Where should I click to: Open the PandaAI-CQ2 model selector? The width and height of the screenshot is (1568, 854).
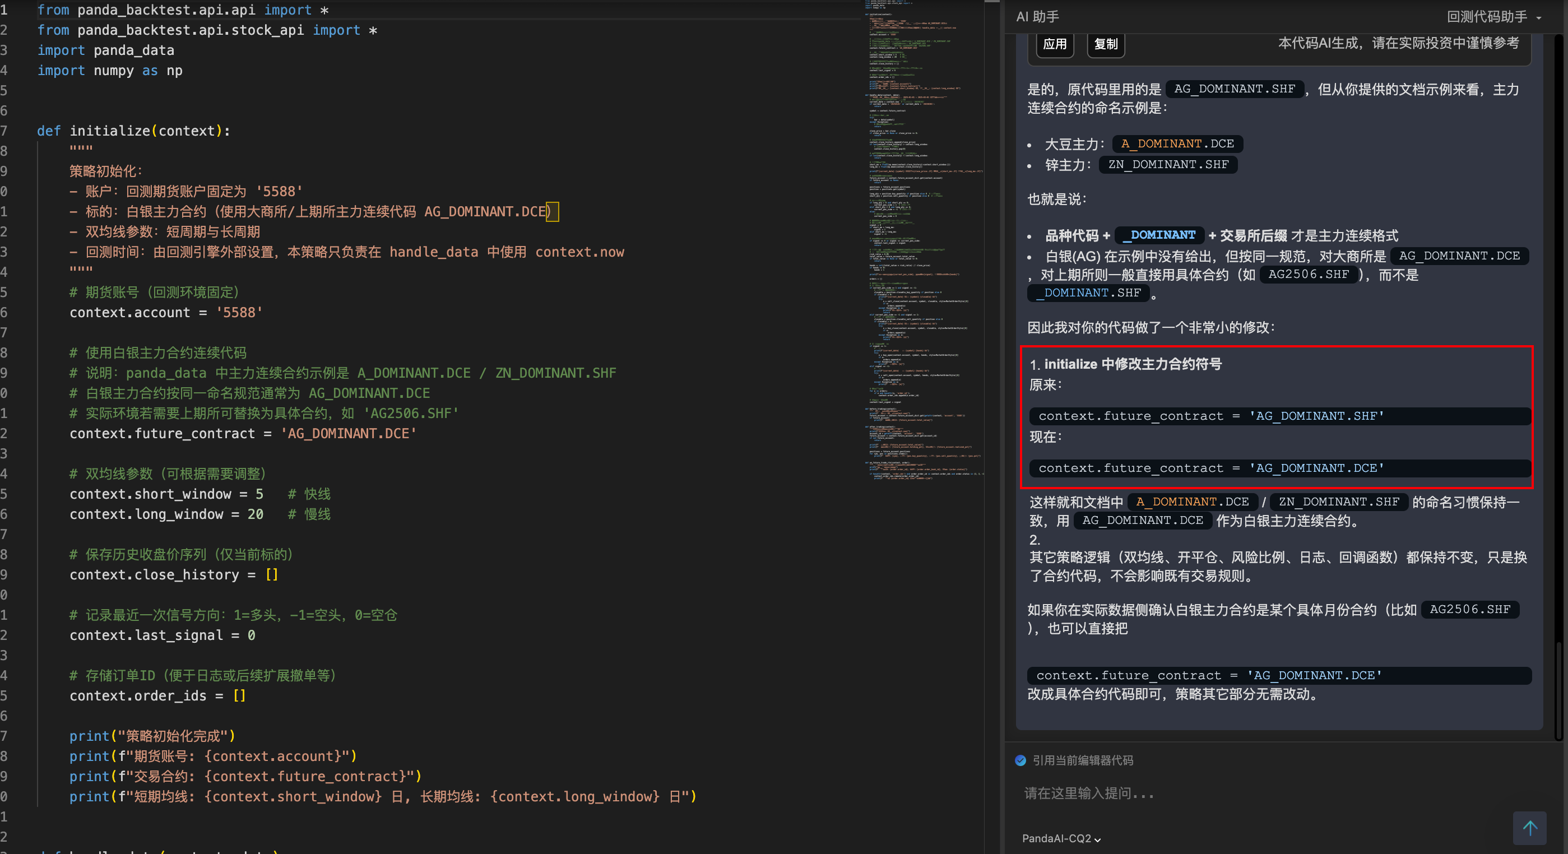click(x=1061, y=838)
